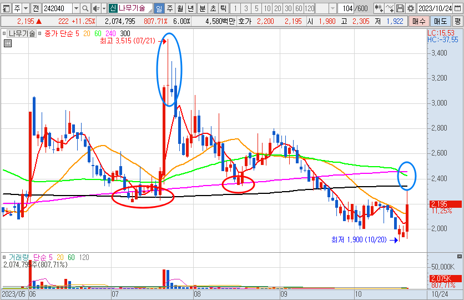
Task: Select interval 10 button
Action: pyautogui.click(x=267, y=8)
